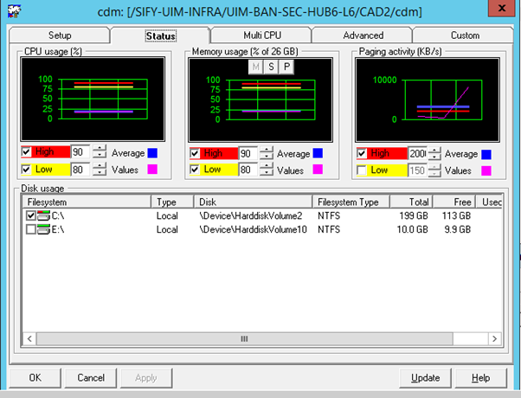
Task: Toggle Memory usage High threshold checkbox
Action: [x=195, y=153]
